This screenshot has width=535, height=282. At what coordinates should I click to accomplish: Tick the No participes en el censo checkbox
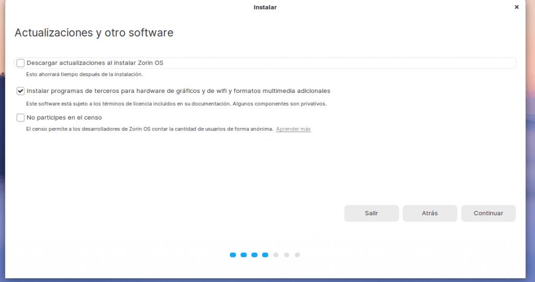(x=21, y=118)
